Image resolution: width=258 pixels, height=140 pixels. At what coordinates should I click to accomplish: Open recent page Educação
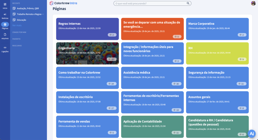21,20
